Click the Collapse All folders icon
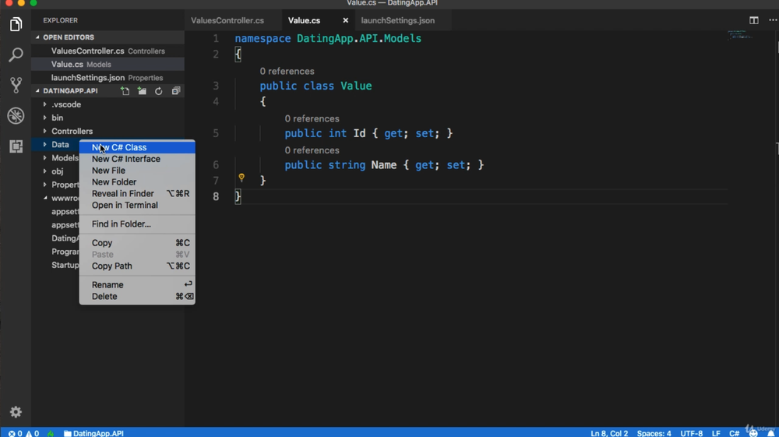779x437 pixels. click(176, 91)
